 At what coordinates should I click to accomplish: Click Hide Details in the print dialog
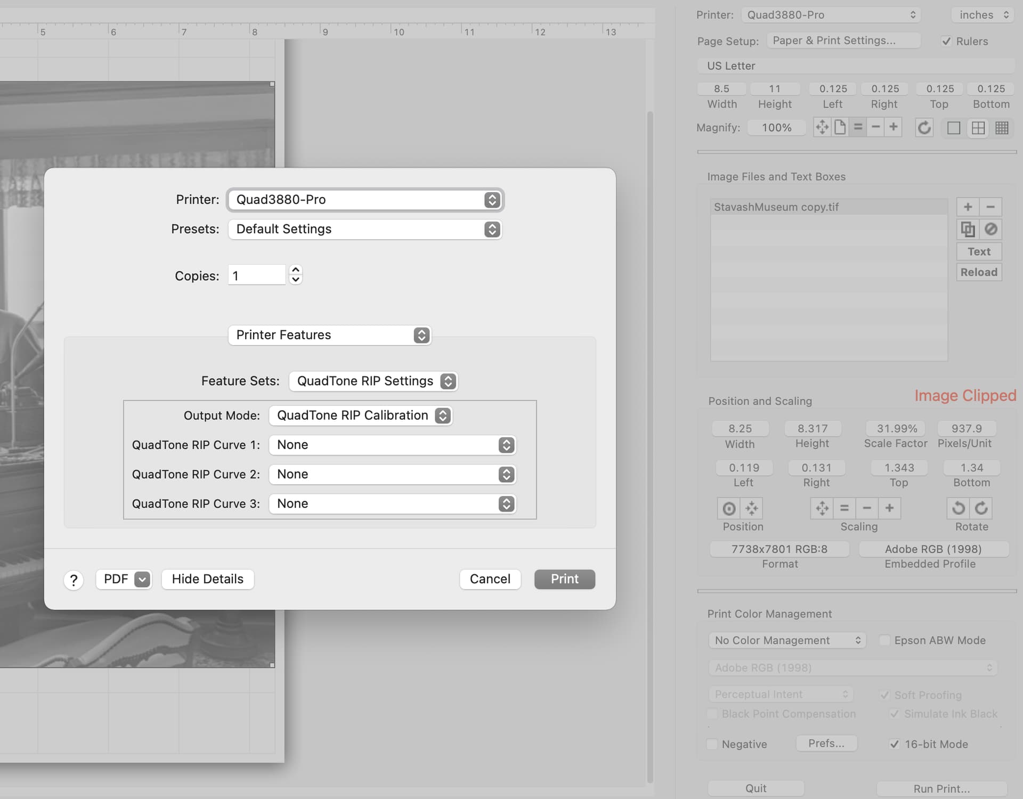coord(208,579)
